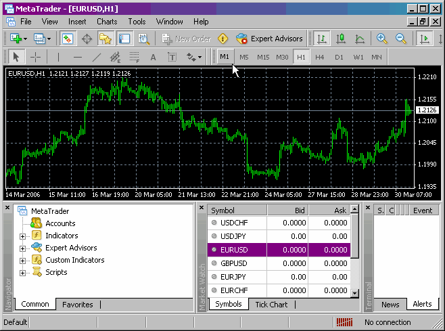Image resolution: width=445 pixels, height=331 pixels.
Task: Toggle the Chart Shift icon
Action: [425, 39]
